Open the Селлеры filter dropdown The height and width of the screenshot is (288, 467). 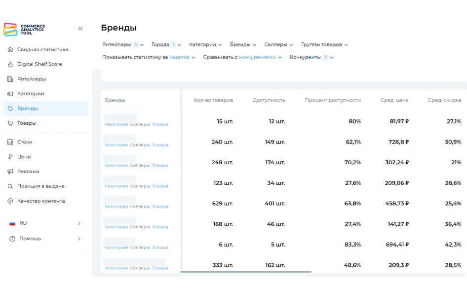[x=279, y=44]
